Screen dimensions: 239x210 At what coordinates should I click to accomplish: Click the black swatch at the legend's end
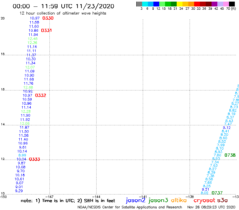pos(232,4)
